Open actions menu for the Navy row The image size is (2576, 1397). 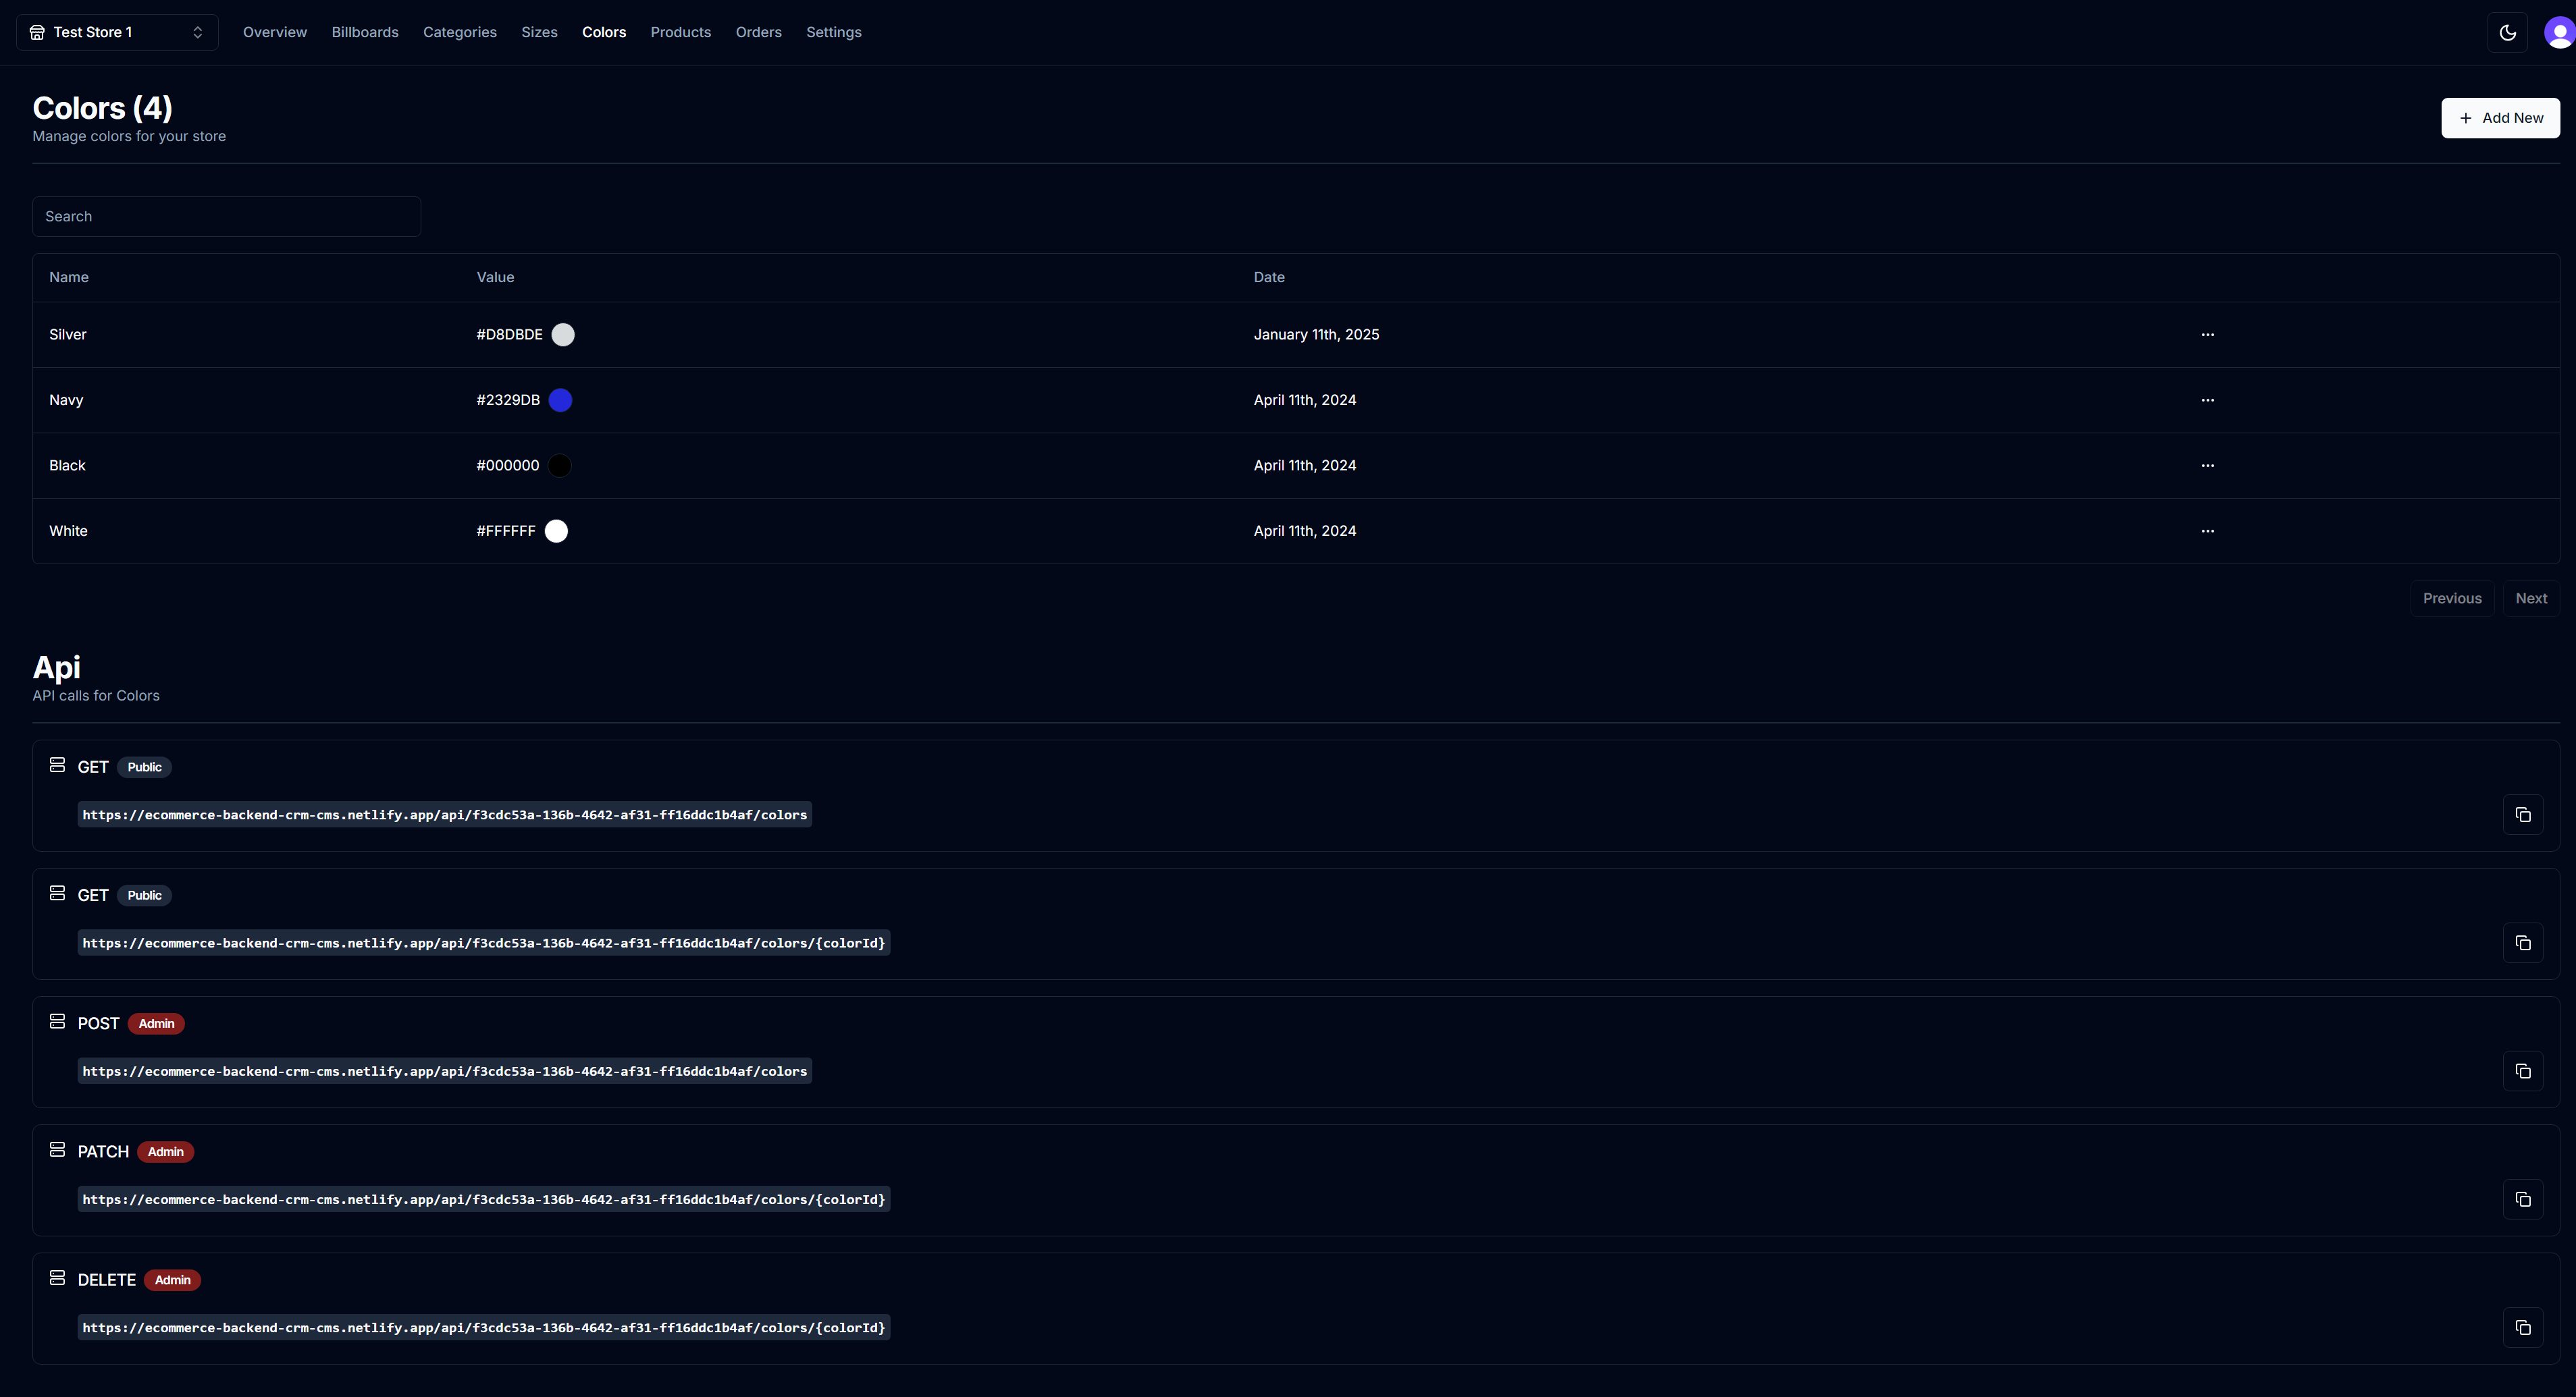point(2207,400)
